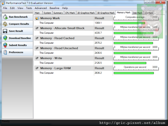The width and height of the screenshot is (168, 126).
Task: Click the Memory Write green result bar
Action: click(130, 63)
